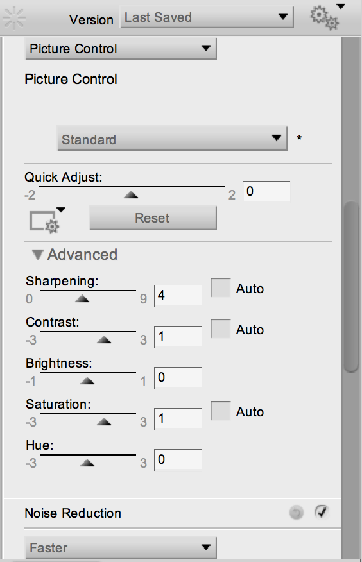This screenshot has width=362, height=562.
Task: Collapse the Advanced section triangle
Action: (38, 255)
